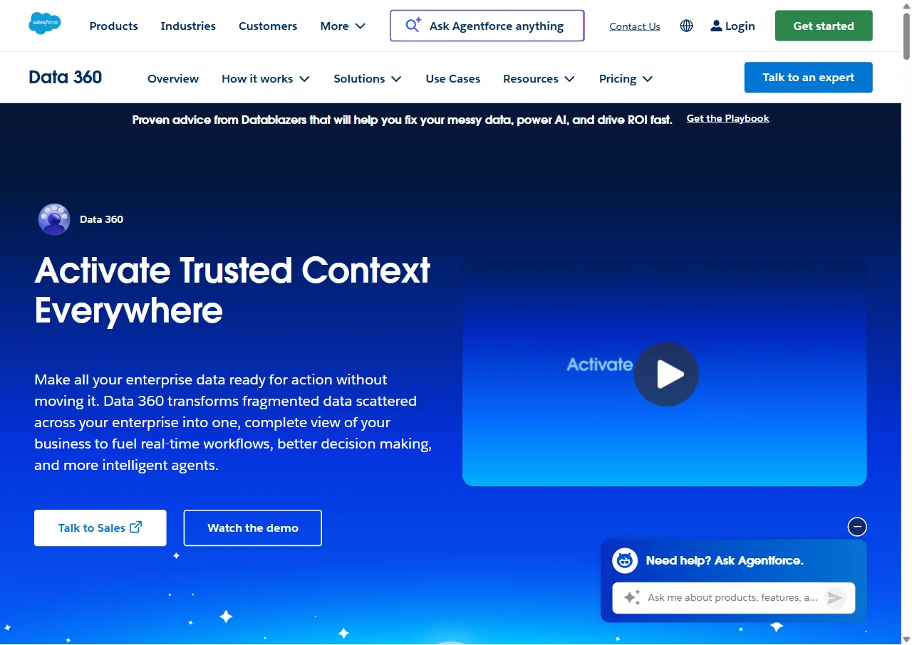Open the Customers menu

coord(268,26)
